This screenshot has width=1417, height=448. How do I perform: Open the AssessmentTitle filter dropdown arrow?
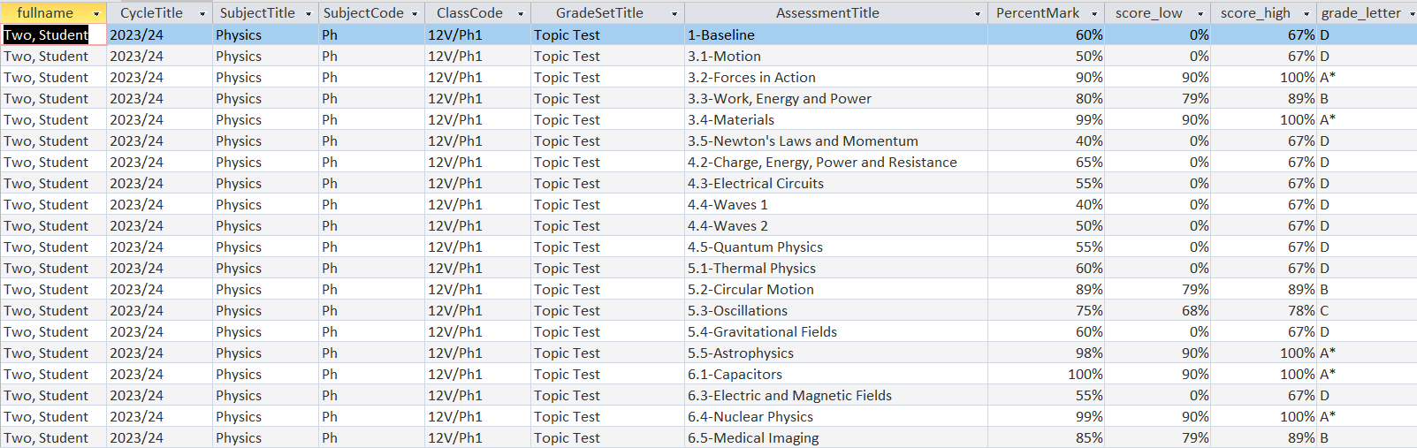[978, 13]
